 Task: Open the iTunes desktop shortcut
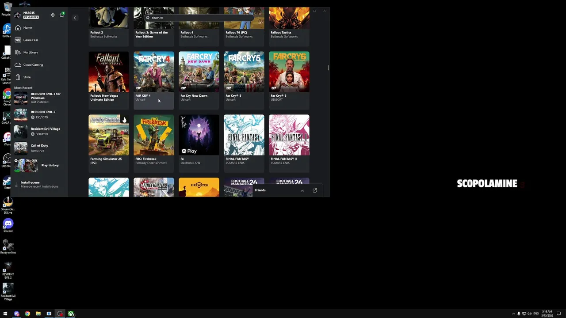7,140
